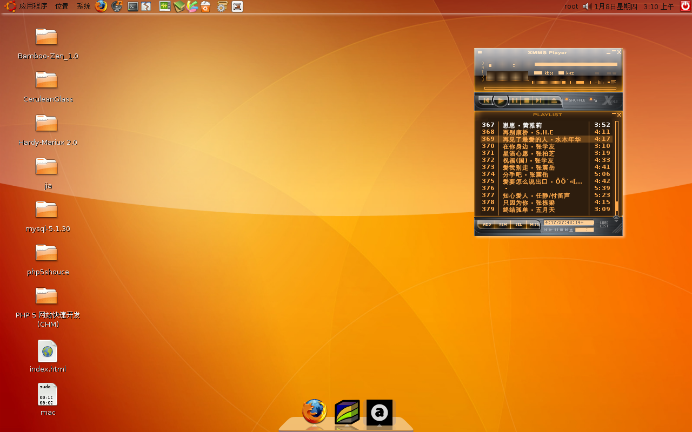692x432 pixels.
Task: Toggle the equalizer window button in XMMS
Action: (600, 82)
